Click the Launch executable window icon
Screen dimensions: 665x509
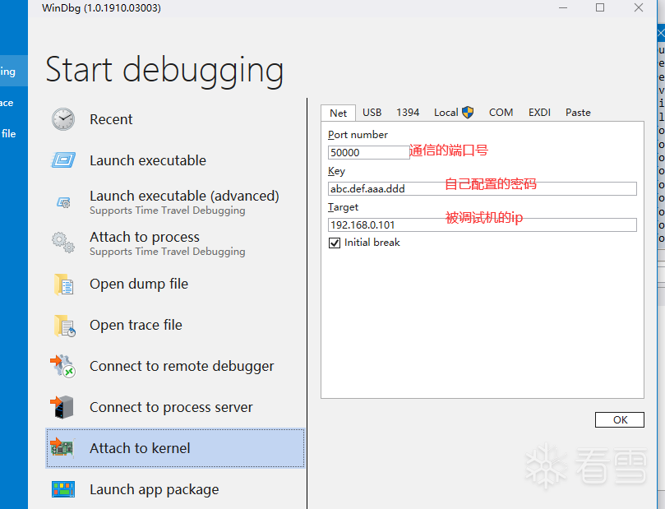[x=63, y=160]
